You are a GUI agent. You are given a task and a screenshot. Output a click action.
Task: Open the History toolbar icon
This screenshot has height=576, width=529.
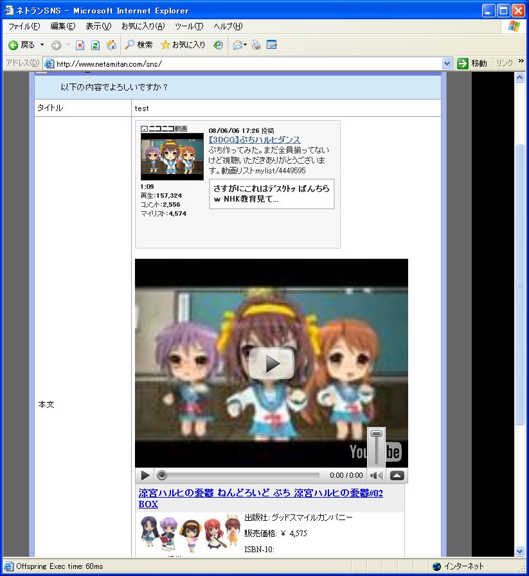click(219, 45)
